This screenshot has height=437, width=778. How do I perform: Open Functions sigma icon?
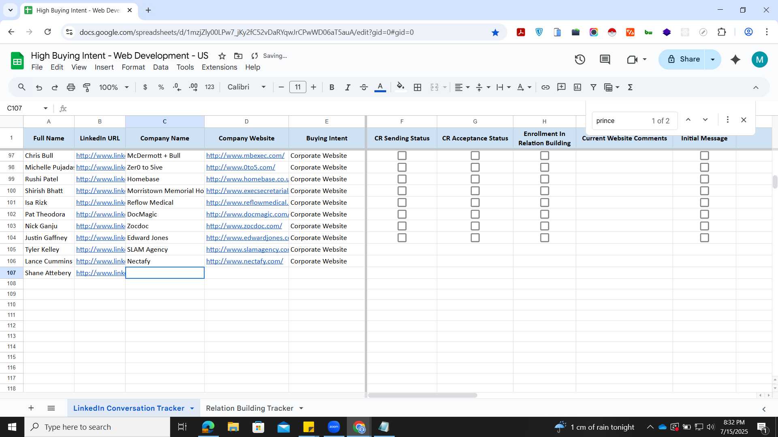[x=630, y=87]
